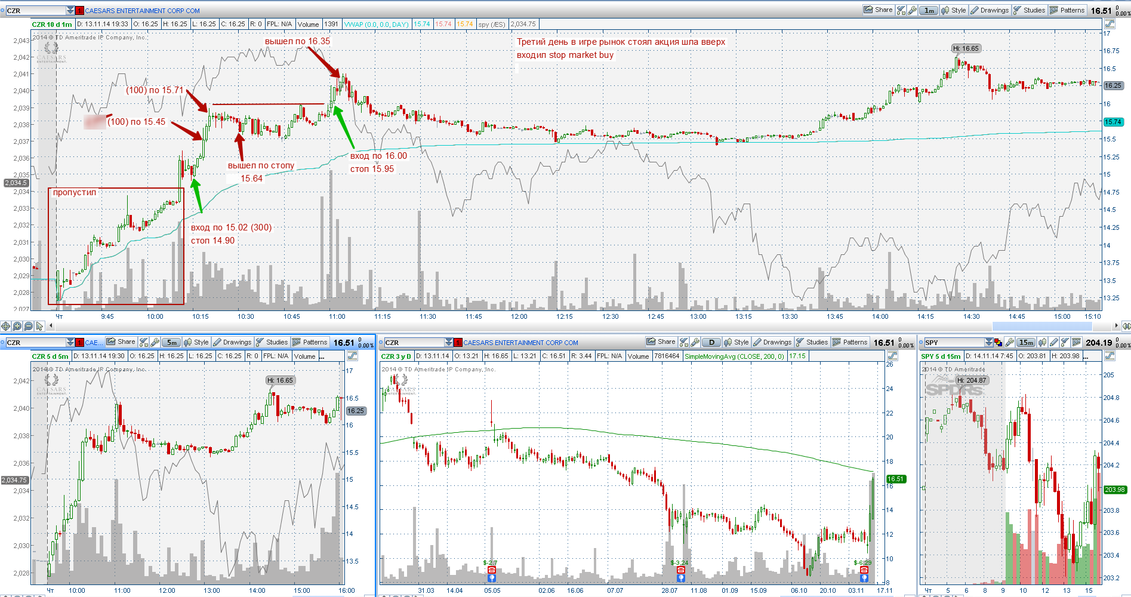
Task: Expand symbol dropdown in main CZR chart
Action: click(70, 10)
